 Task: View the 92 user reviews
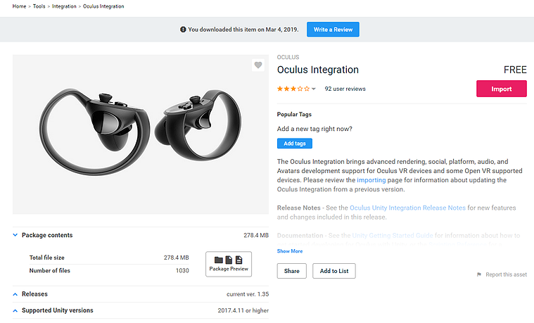[x=345, y=89]
